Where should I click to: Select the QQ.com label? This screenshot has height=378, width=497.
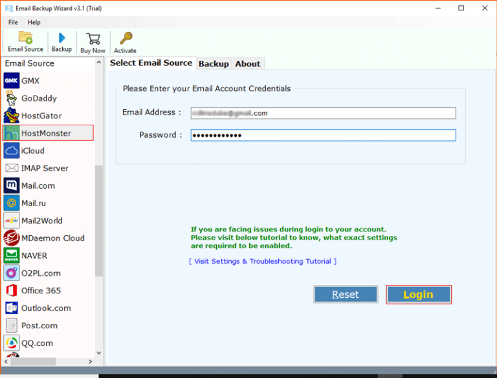click(37, 343)
